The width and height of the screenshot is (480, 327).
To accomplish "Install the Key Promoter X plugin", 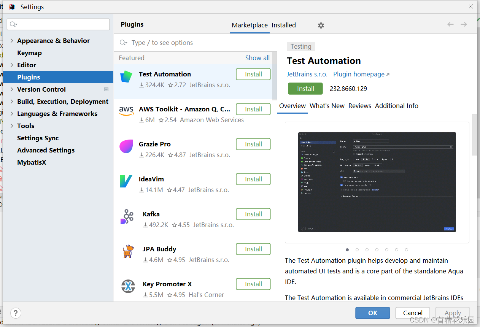I will [x=253, y=284].
